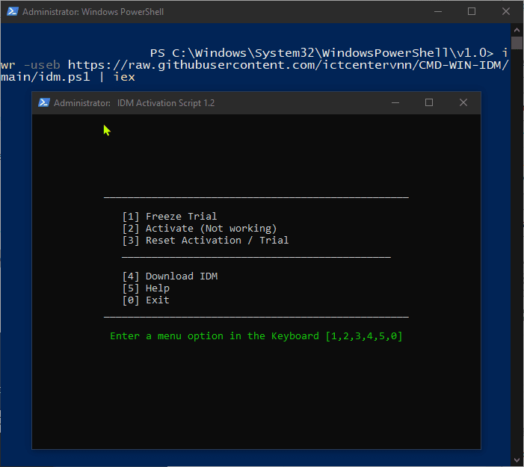Click the PowerShell icon in outer title bar
Viewport: 524px width, 467px height.
[x=13, y=11]
